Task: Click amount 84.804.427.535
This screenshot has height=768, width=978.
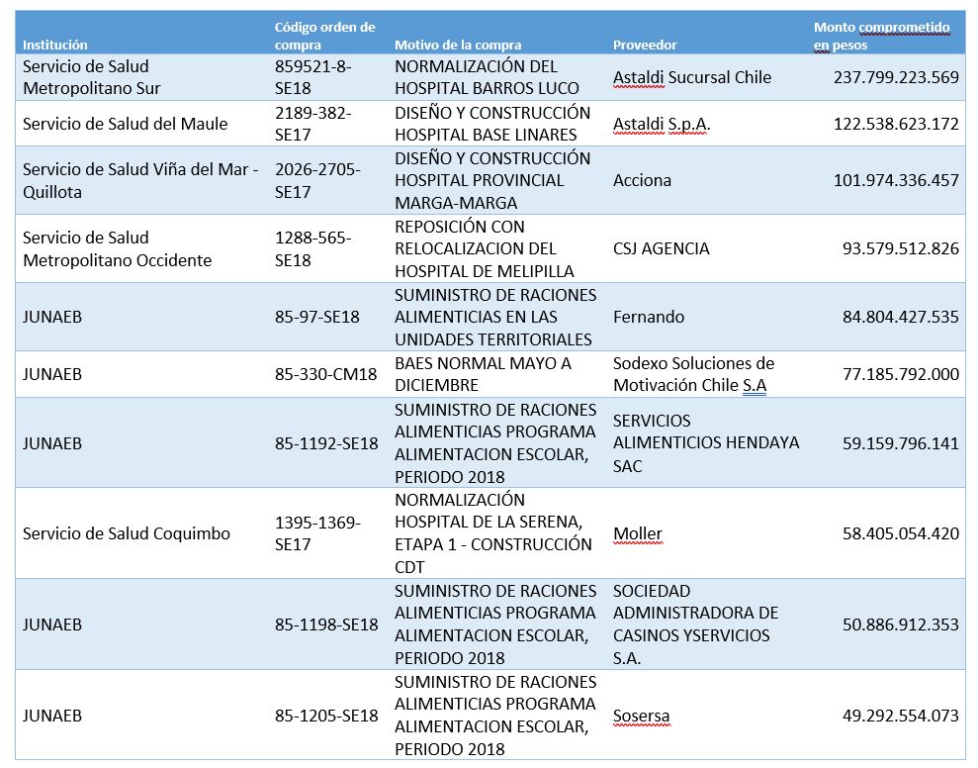Action: pyautogui.click(x=901, y=317)
